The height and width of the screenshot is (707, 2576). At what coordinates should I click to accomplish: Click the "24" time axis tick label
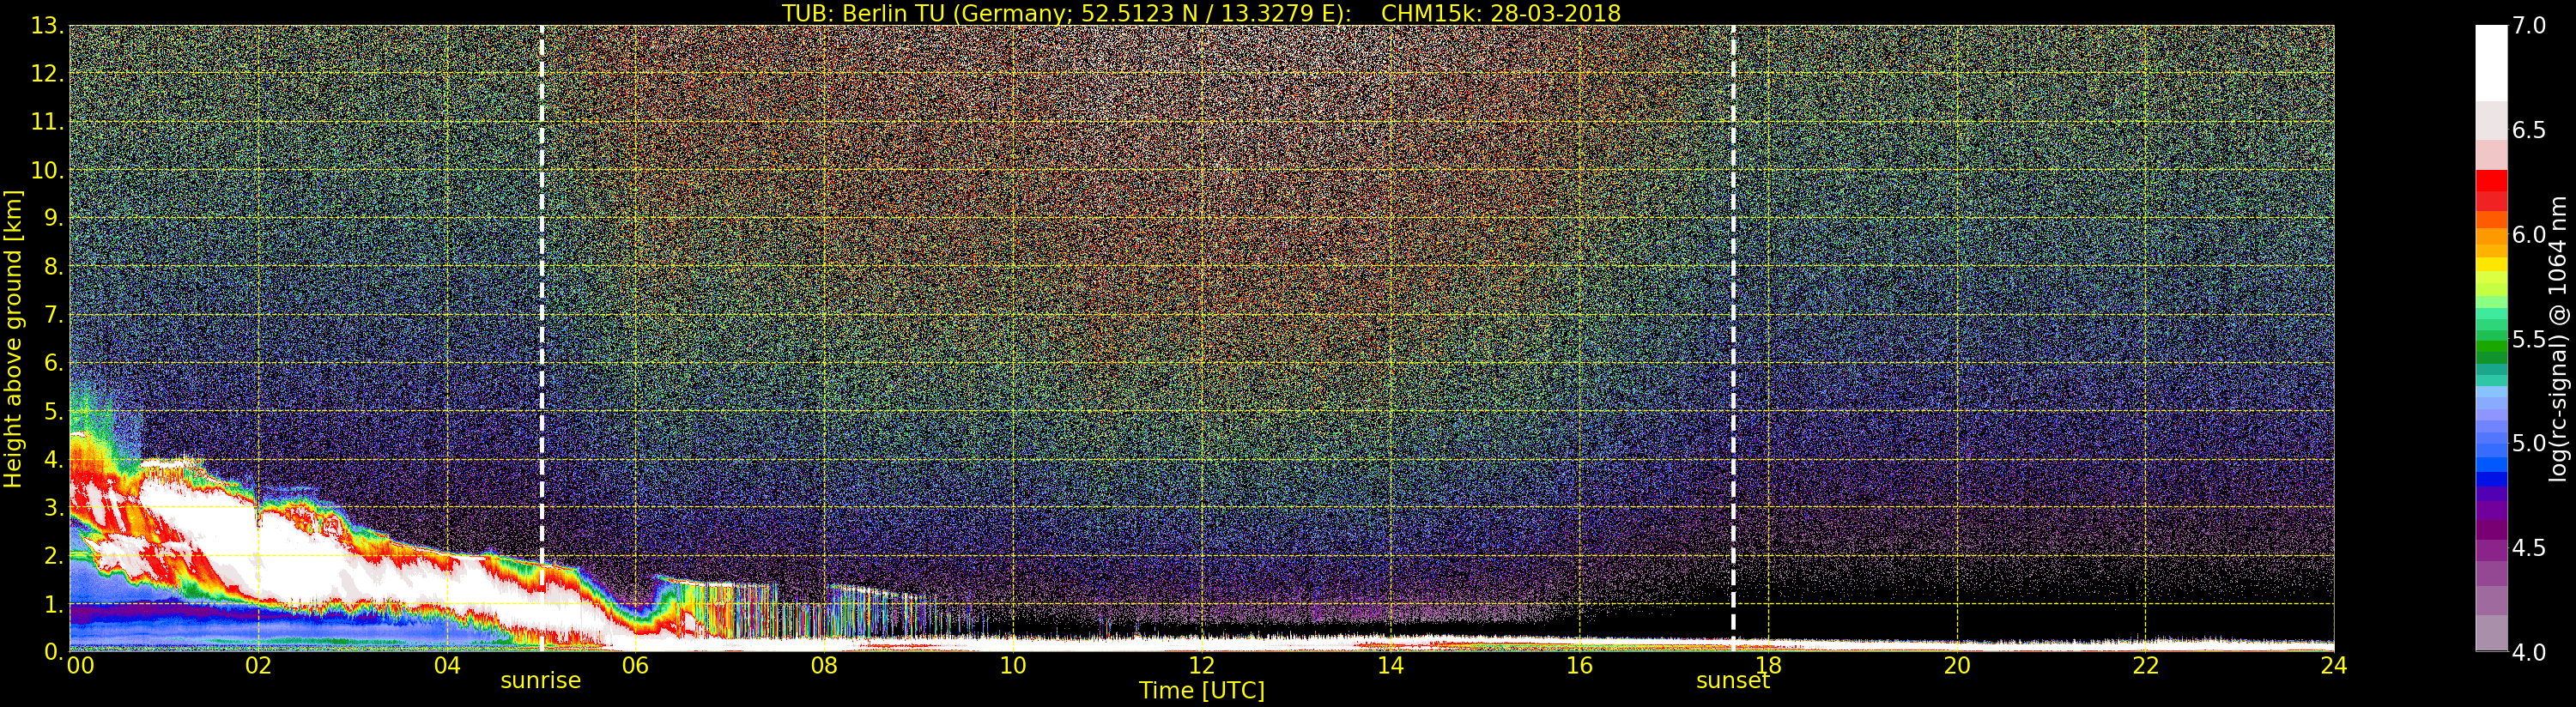point(2334,665)
